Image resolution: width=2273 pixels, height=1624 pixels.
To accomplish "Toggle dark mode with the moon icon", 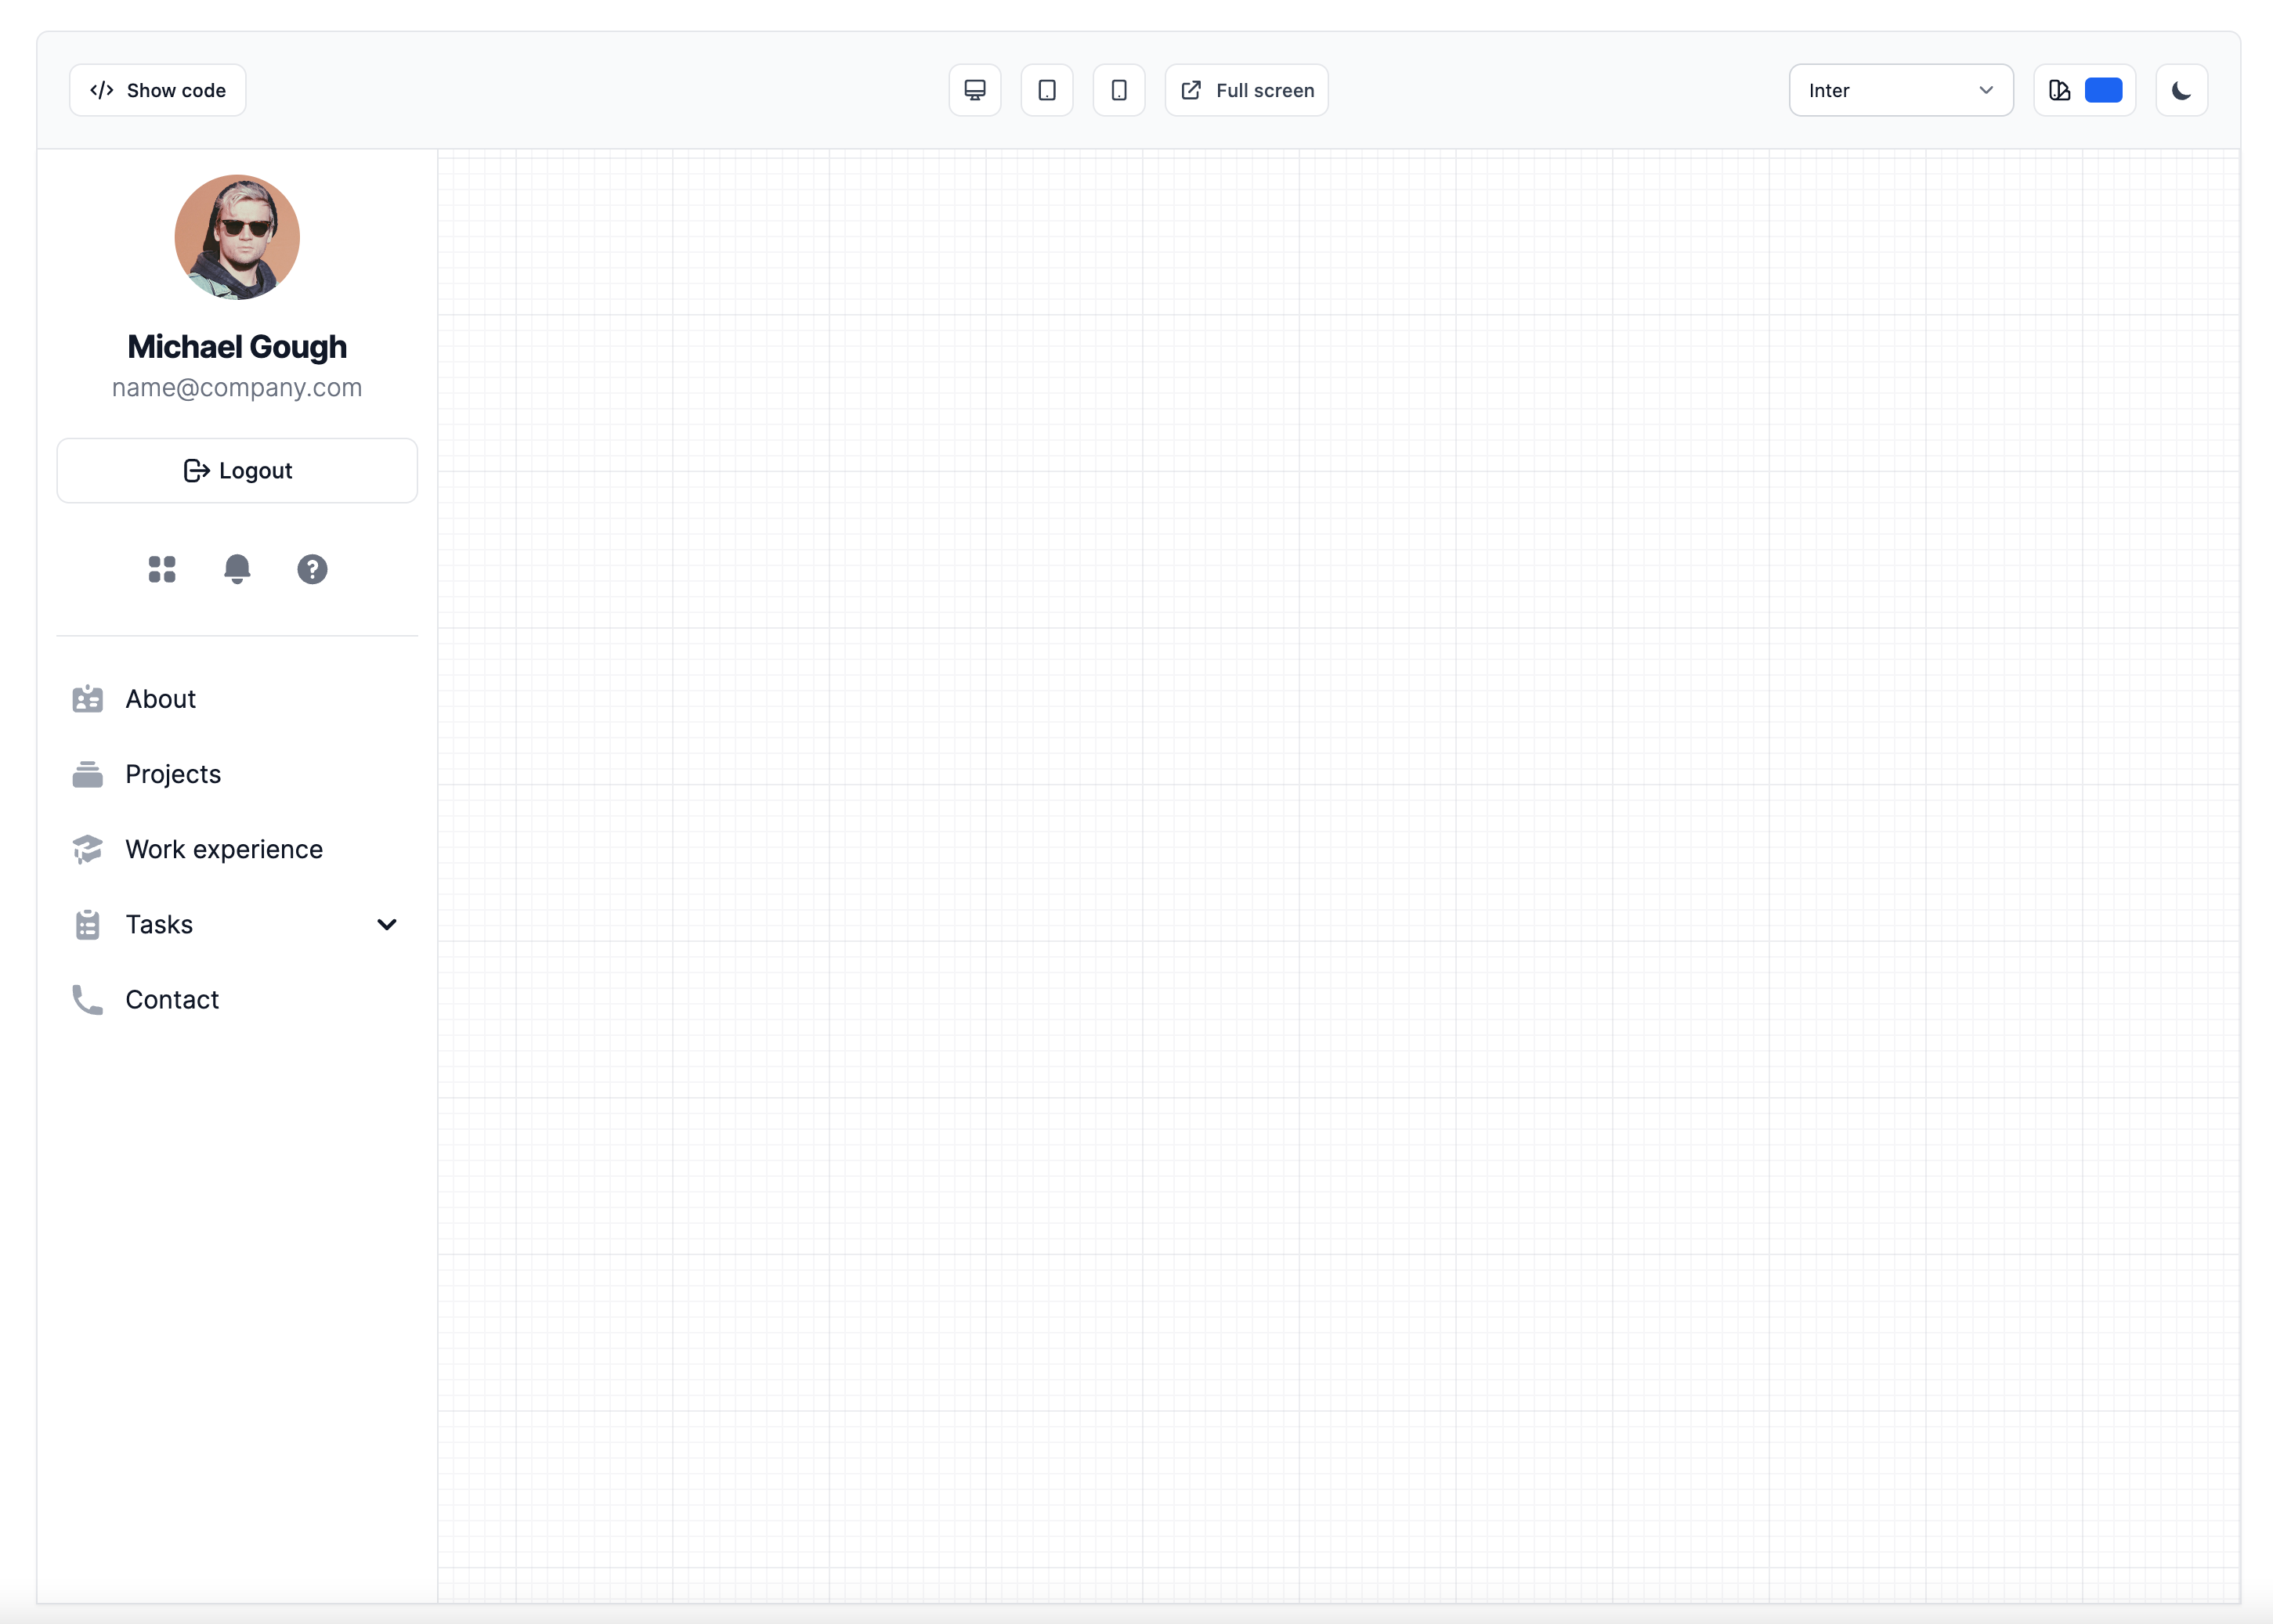I will click(2181, 90).
